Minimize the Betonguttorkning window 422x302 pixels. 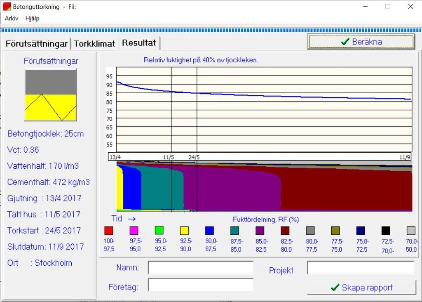point(365,7)
